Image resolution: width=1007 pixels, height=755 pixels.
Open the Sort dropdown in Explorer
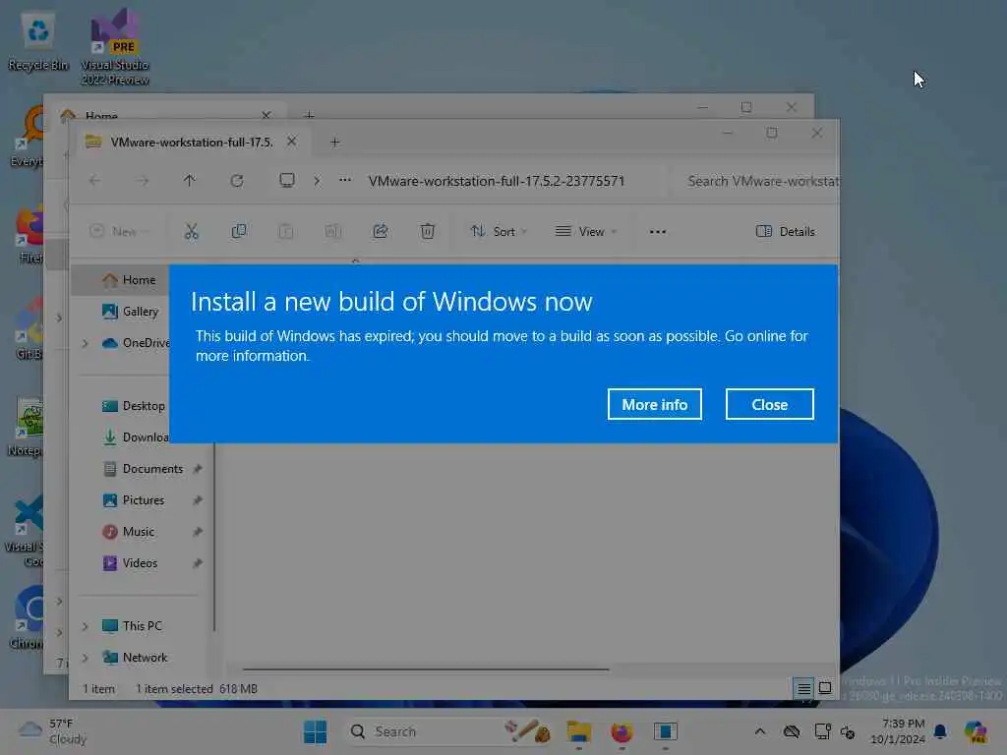[x=499, y=231]
